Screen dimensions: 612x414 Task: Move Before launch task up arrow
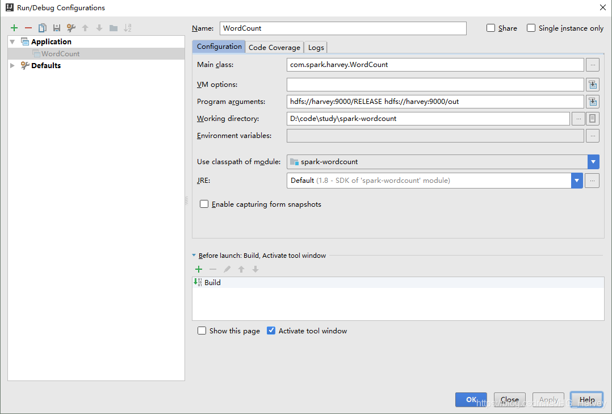coord(241,269)
